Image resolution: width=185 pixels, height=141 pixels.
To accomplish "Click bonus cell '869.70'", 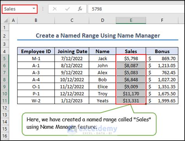I will pyautogui.click(x=162, y=58).
